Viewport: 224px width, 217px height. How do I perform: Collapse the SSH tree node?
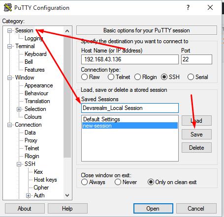(19, 164)
